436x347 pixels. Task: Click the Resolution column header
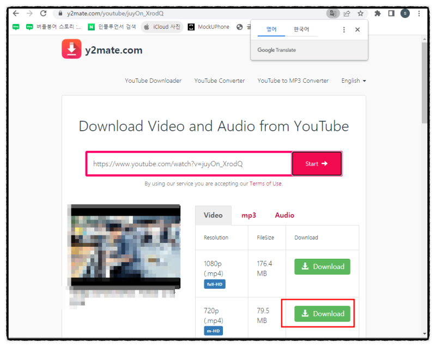tap(216, 238)
